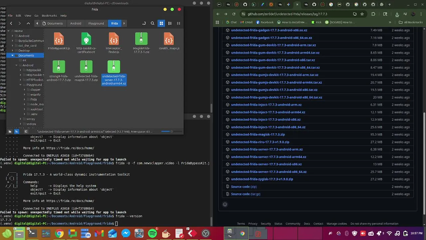The image size is (426, 240).
Task: Bookmark this page with star icon
Action: pos(362,14)
